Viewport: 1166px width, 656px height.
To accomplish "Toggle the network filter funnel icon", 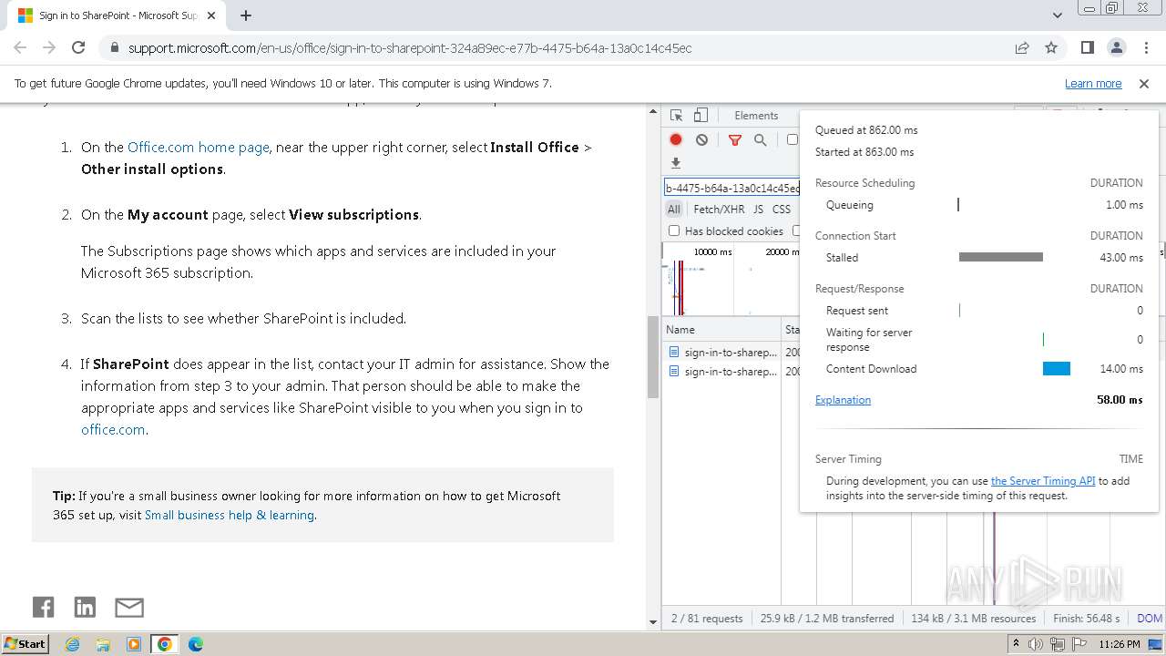I will pyautogui.click(x=734, y=139).
